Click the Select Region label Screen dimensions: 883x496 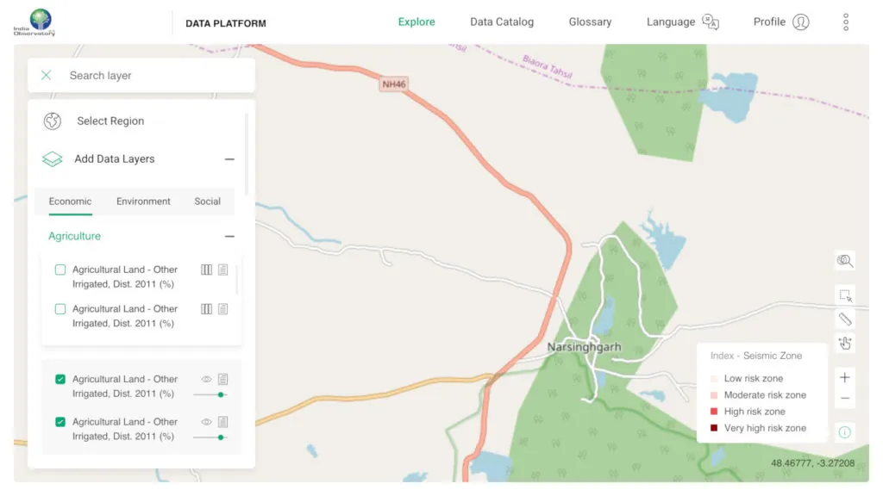tap(110, 121)
